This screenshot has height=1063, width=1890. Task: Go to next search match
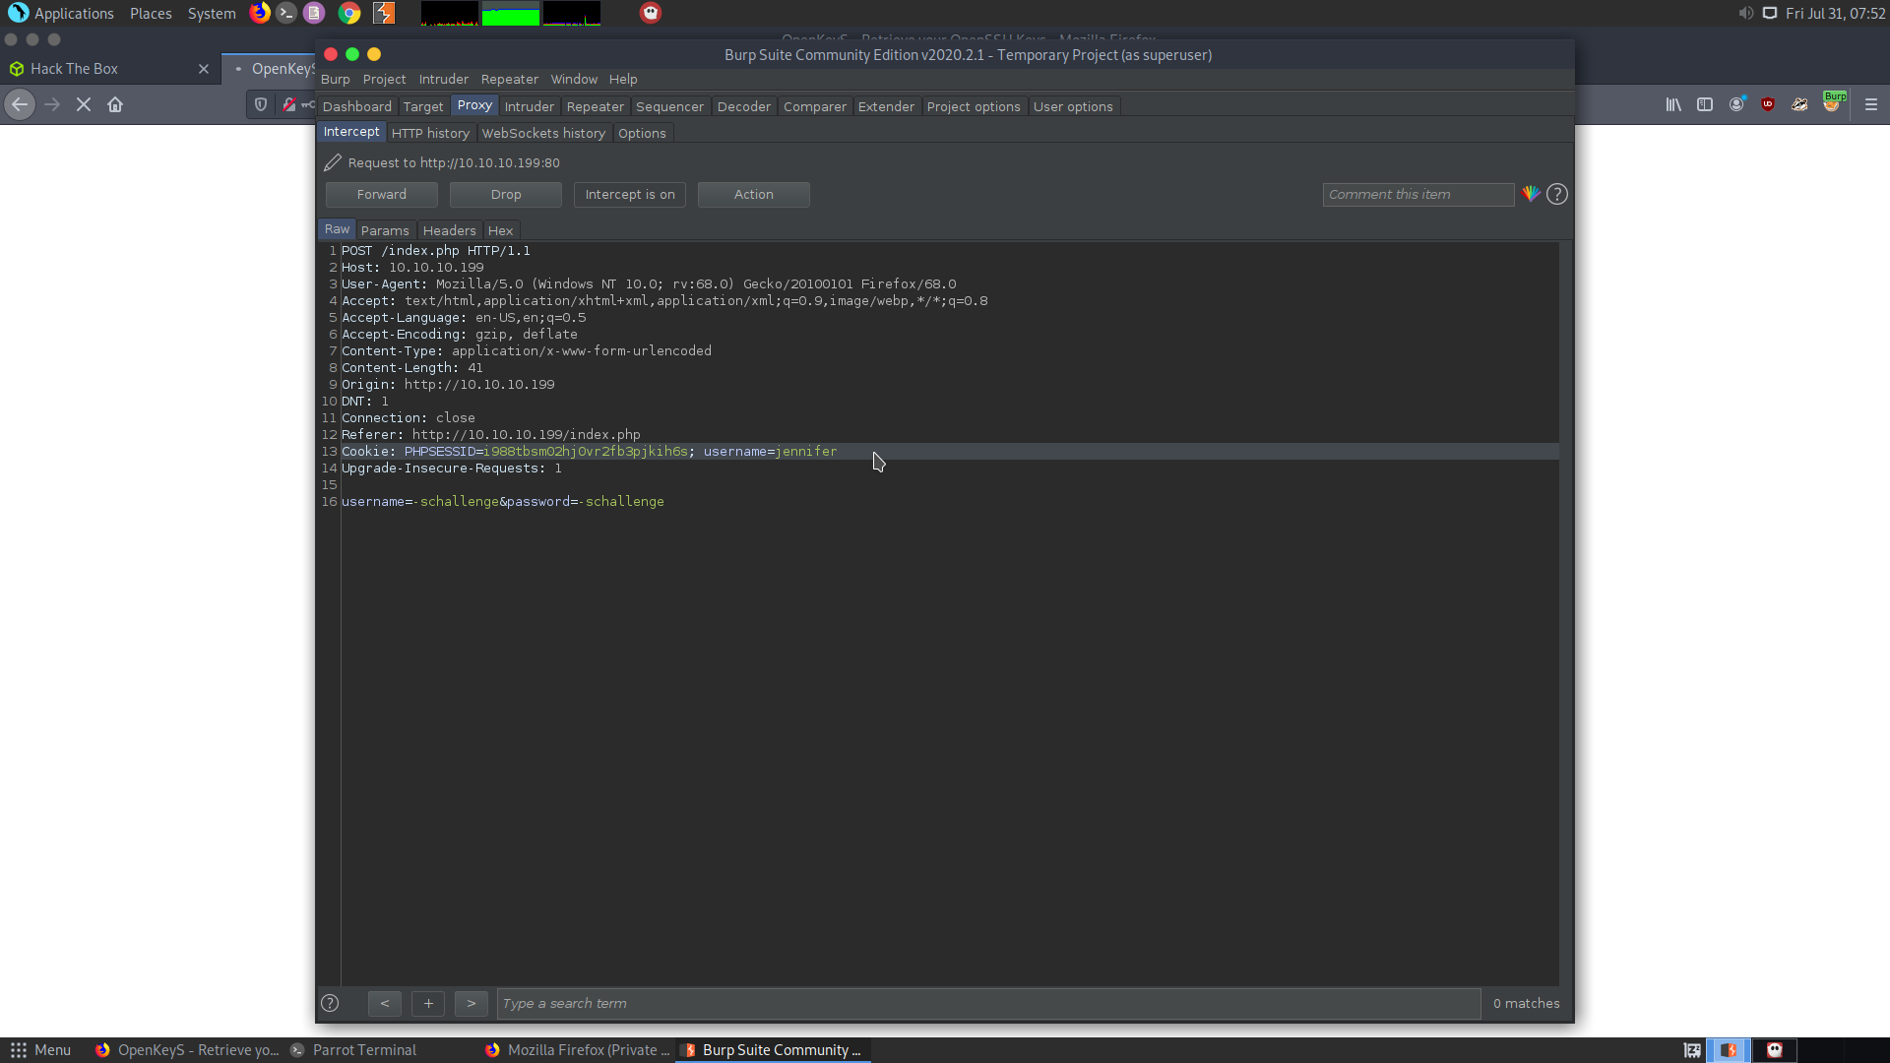[471, 1003]
